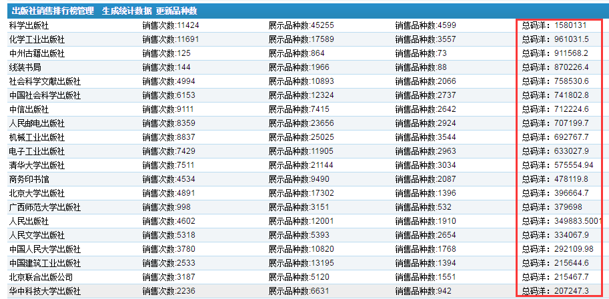Screen dimensions: 609x299
Task: Click 展示品种数:12001 for 人民出版社
Action: pos(301,221)
